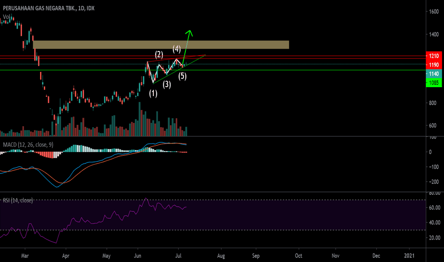This screenshot has width=444, height=262.
Task: Click the MACD -100 scale value
Action: click(x=434, y=167)
